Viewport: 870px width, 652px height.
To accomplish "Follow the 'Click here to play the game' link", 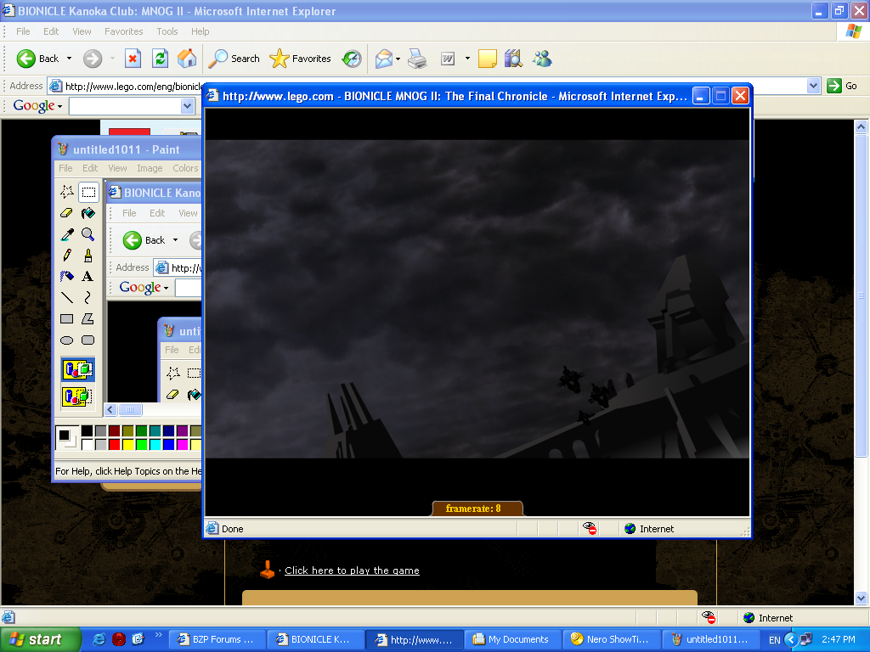I will (x=352, y=570).
